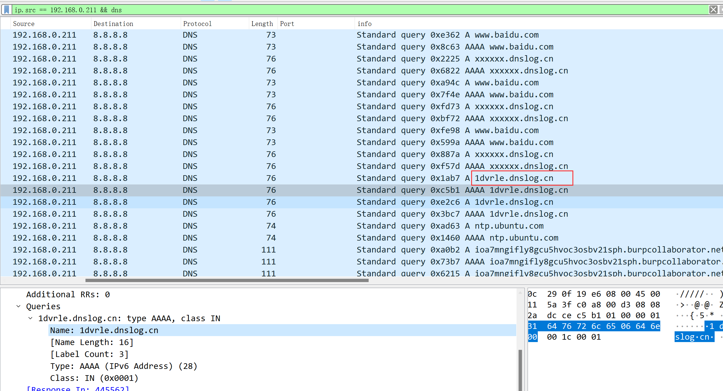Select packet query 0xe362 A www.baidu.com
723x391 pixels.
pos(362,35)
